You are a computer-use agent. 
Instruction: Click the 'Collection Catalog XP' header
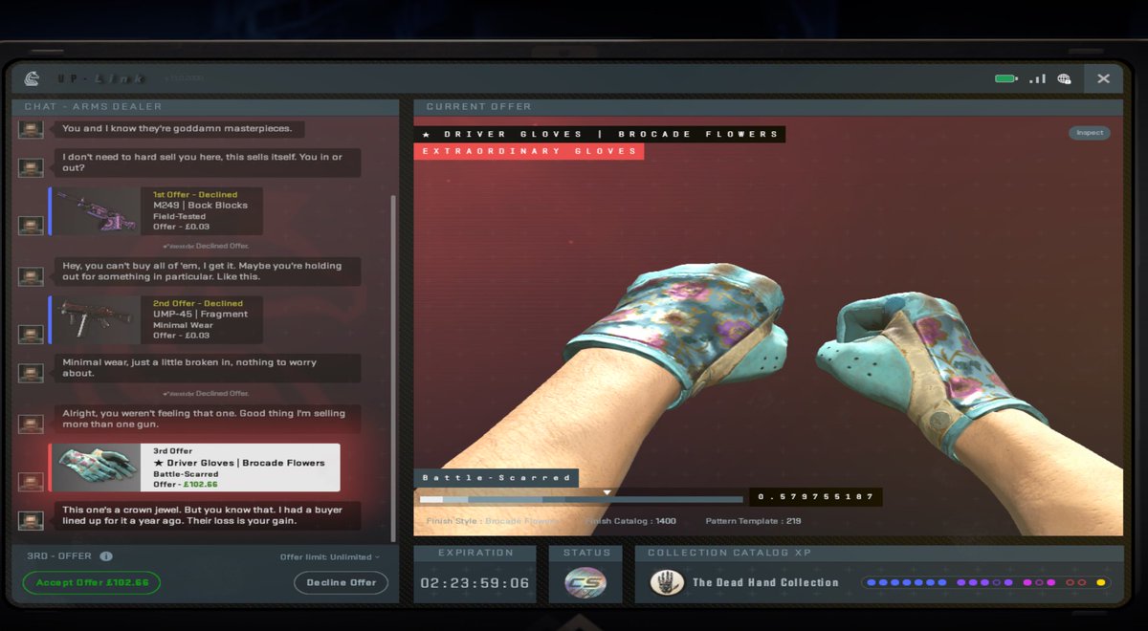(879, 553)
